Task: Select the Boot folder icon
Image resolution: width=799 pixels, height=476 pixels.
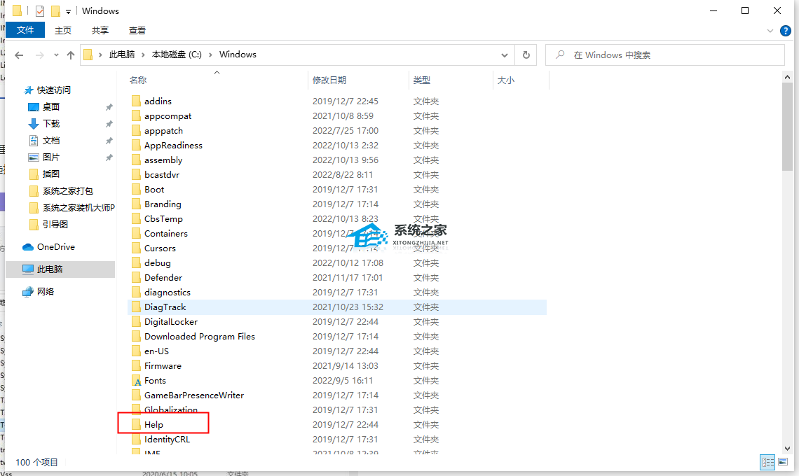Action: (136, 190)
